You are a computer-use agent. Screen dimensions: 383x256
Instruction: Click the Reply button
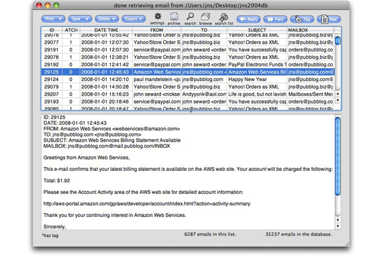(248, 19)
